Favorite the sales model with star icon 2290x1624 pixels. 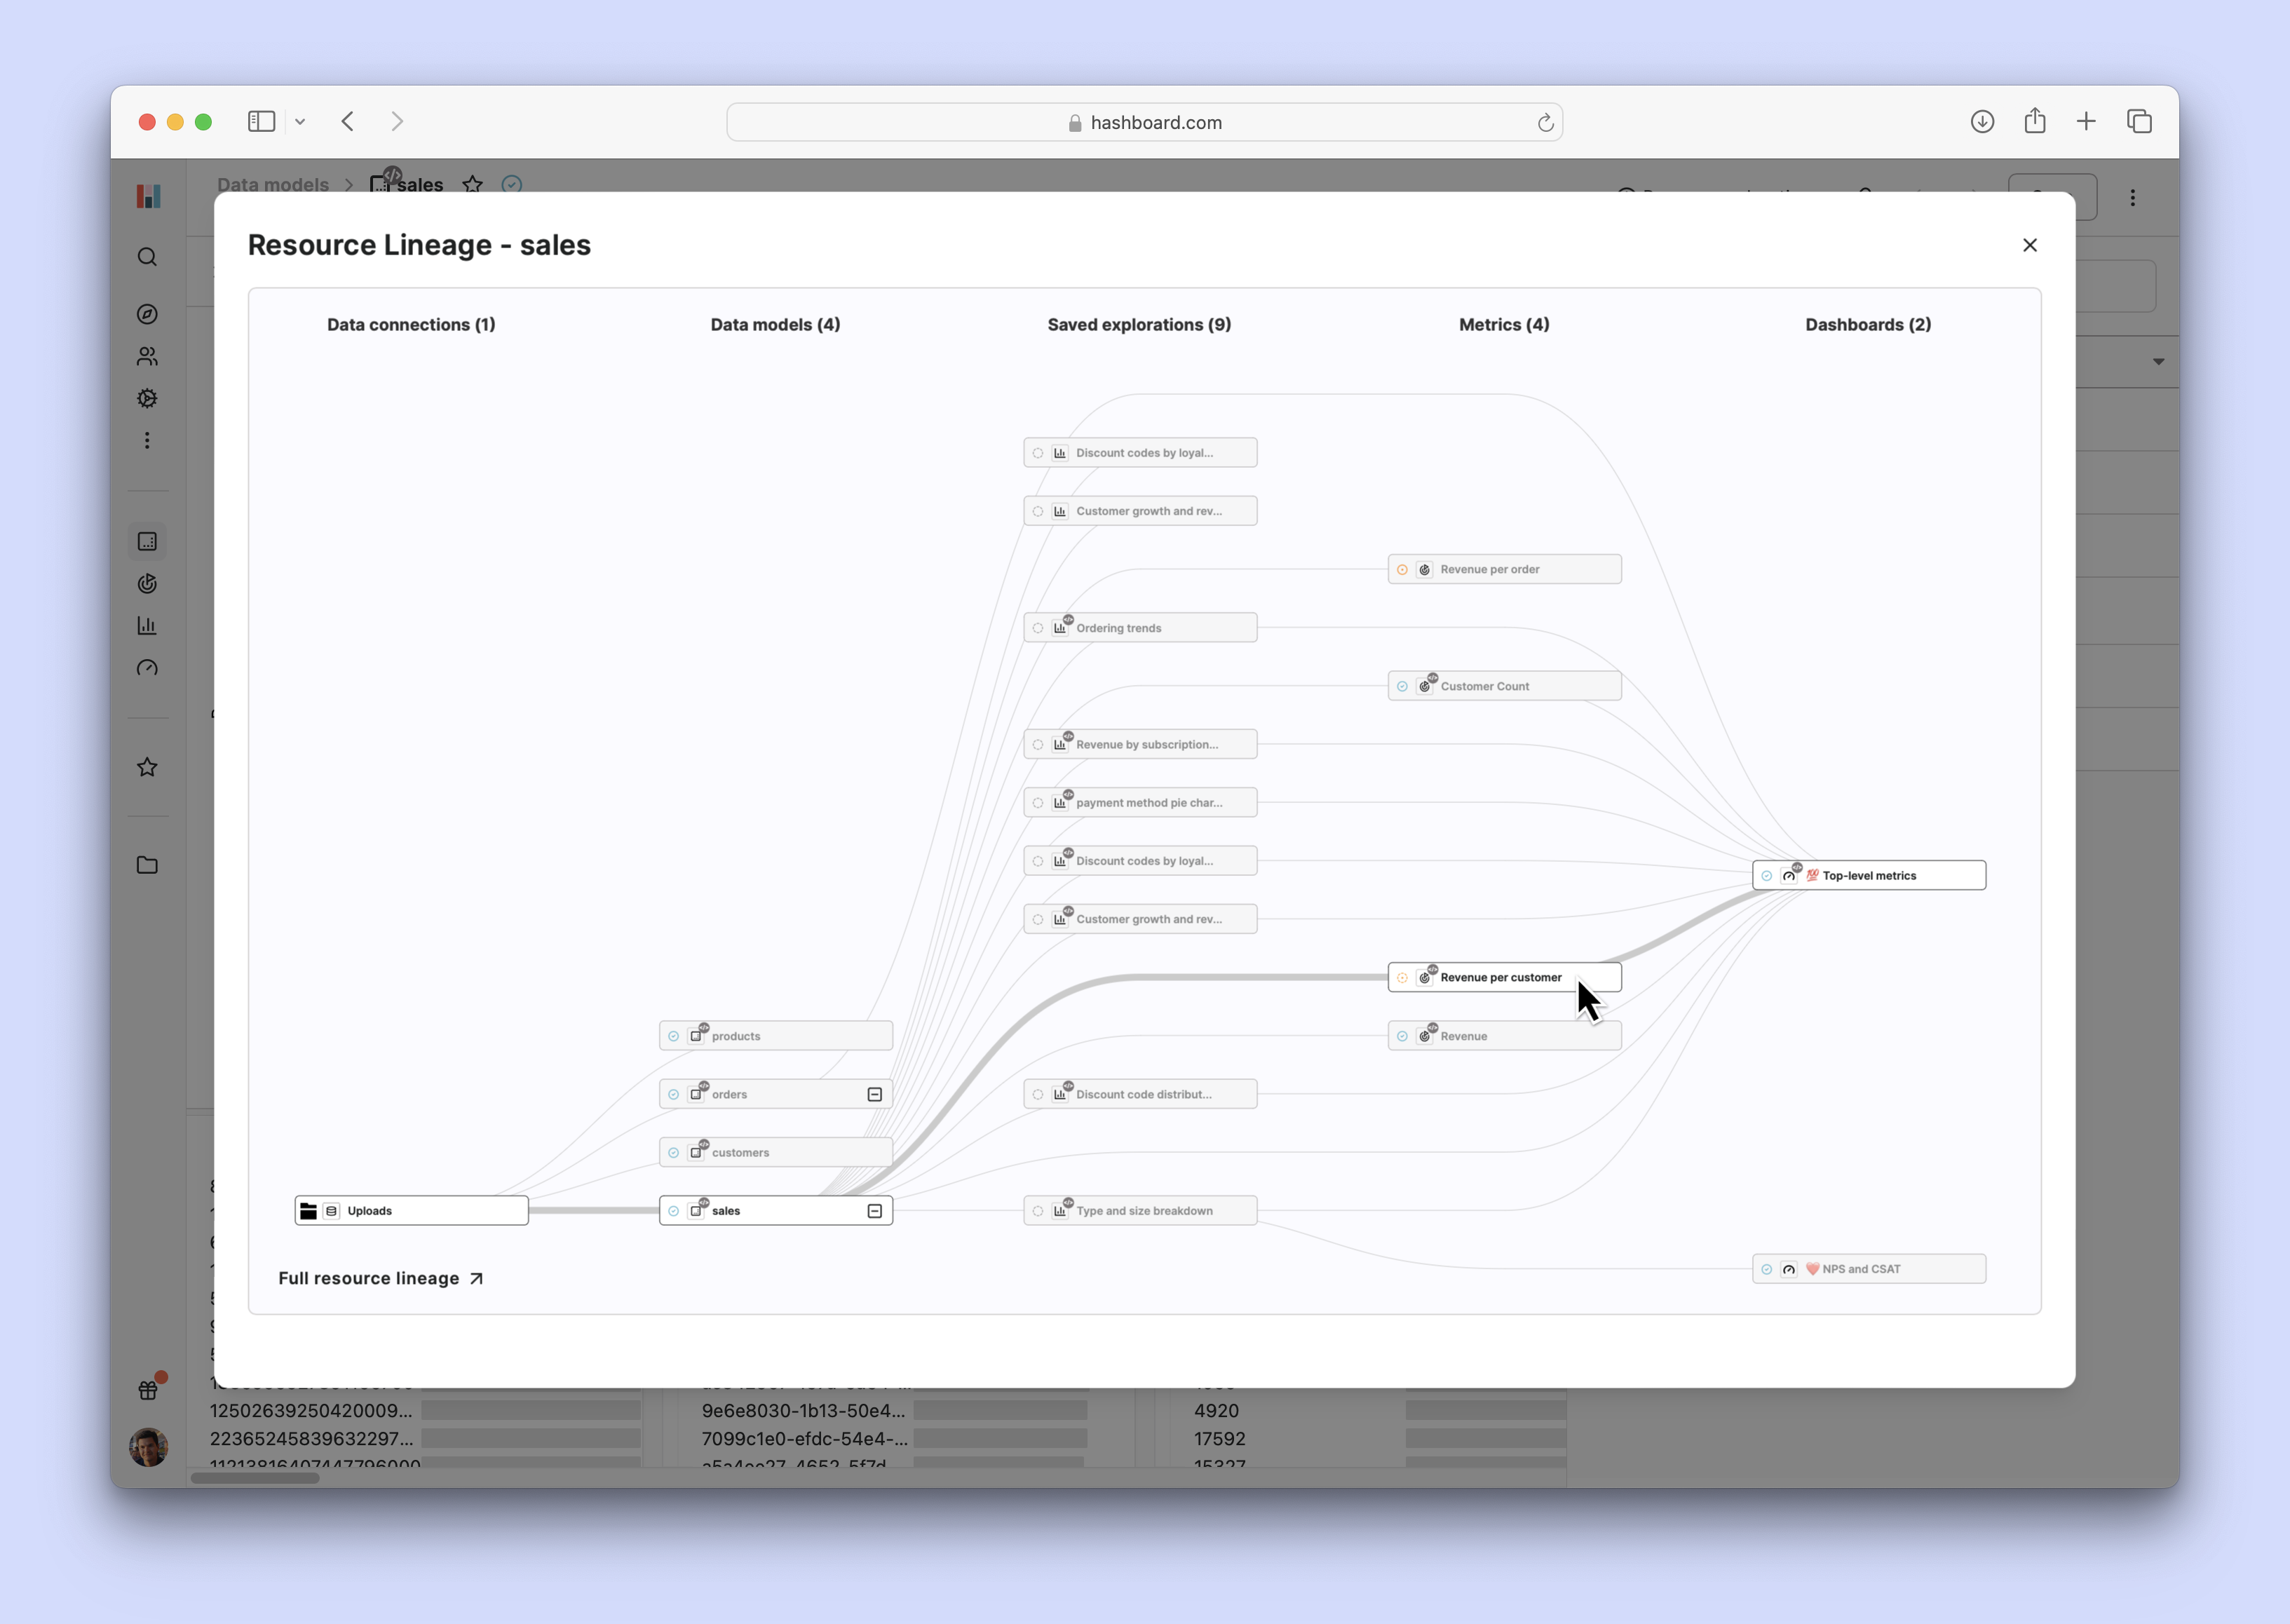(x=472, y=185)
